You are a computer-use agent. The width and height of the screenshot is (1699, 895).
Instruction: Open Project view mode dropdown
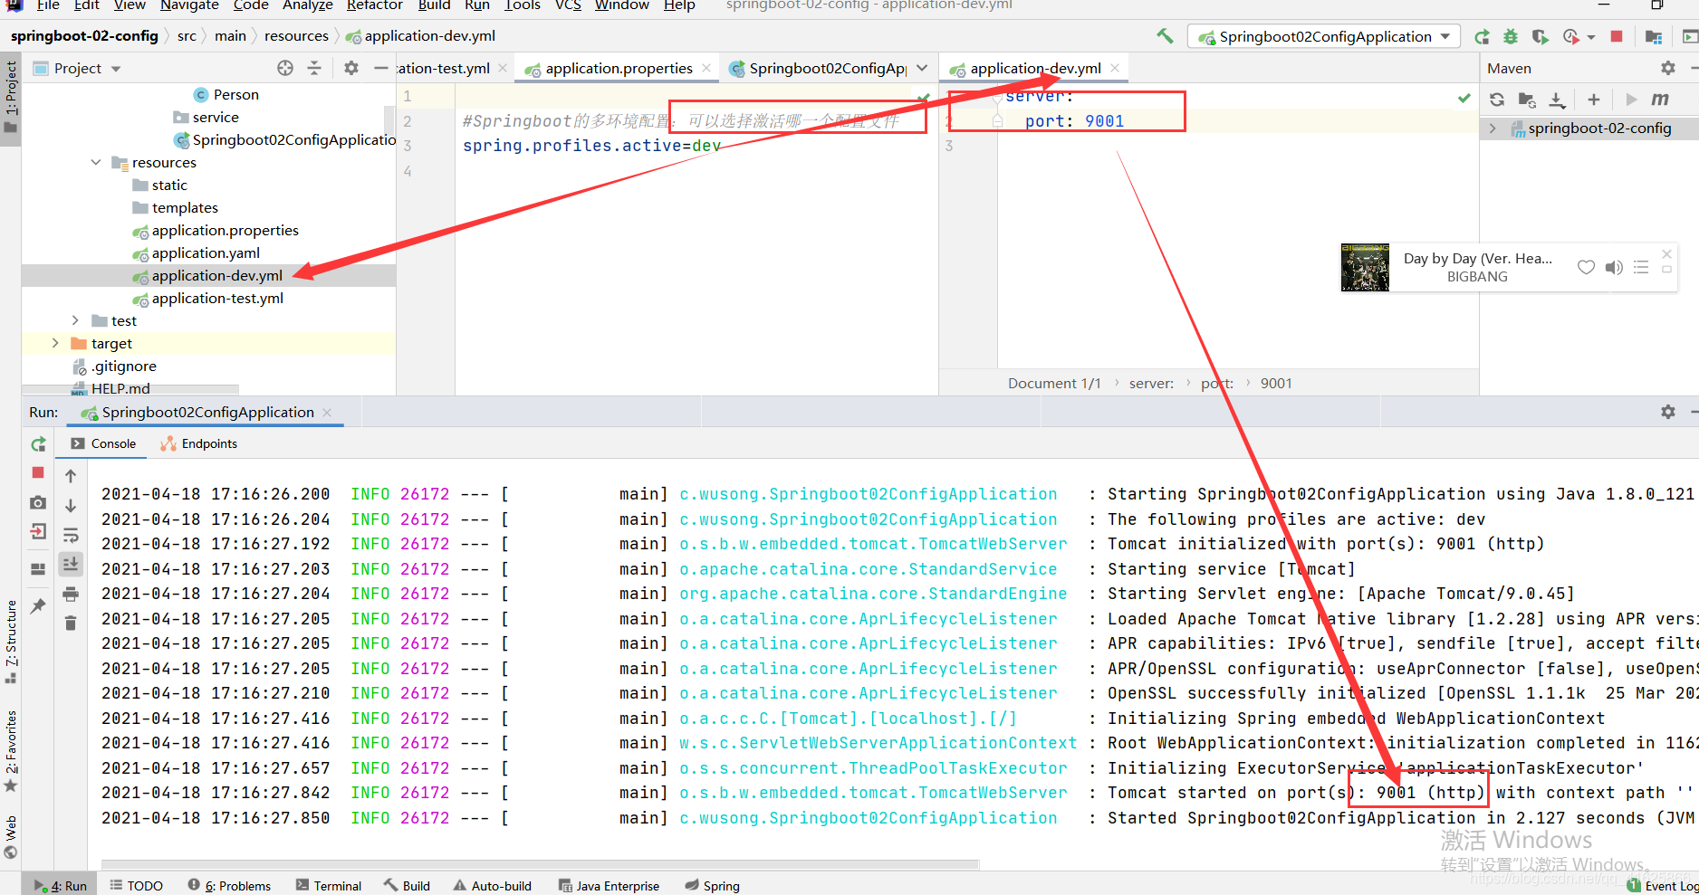pyautogui.click(x=116, y=69)
